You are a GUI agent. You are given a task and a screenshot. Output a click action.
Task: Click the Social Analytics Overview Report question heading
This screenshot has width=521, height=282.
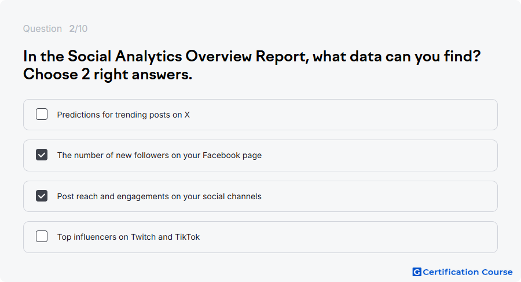(x=252, y=56)
